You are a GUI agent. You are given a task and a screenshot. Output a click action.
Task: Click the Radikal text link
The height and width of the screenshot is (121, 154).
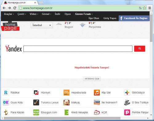(x=15, y=93)
